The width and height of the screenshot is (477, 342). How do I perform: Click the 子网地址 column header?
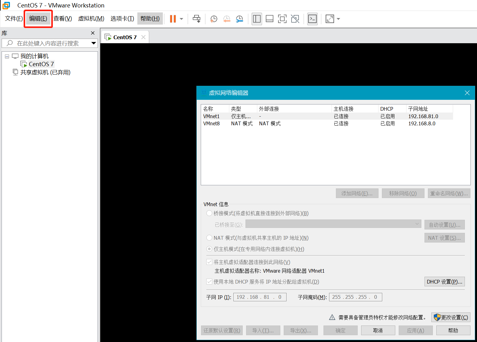[x=429, y=109]
